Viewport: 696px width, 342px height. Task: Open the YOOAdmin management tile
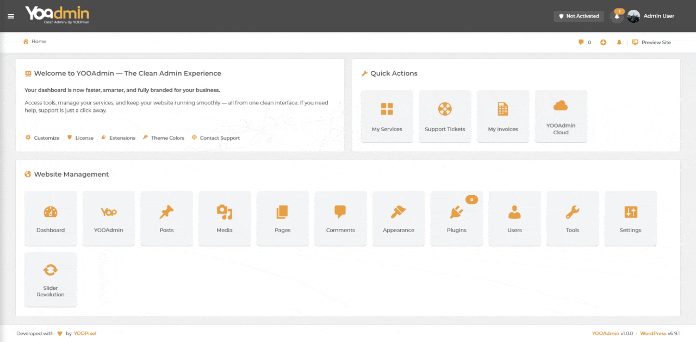click(x=109, y=218)
